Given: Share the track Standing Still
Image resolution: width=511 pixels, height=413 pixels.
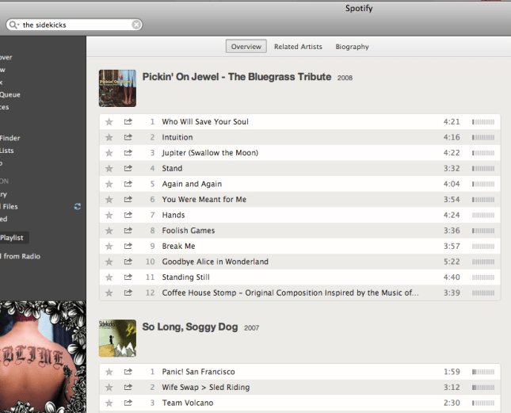Looking at the screenshot, I should point(128,277).
